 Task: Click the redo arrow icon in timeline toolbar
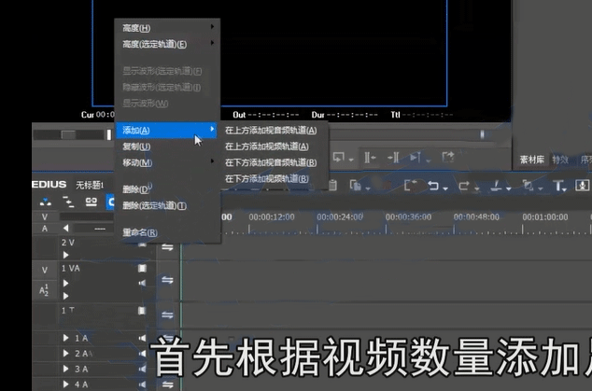click(464, 186)
